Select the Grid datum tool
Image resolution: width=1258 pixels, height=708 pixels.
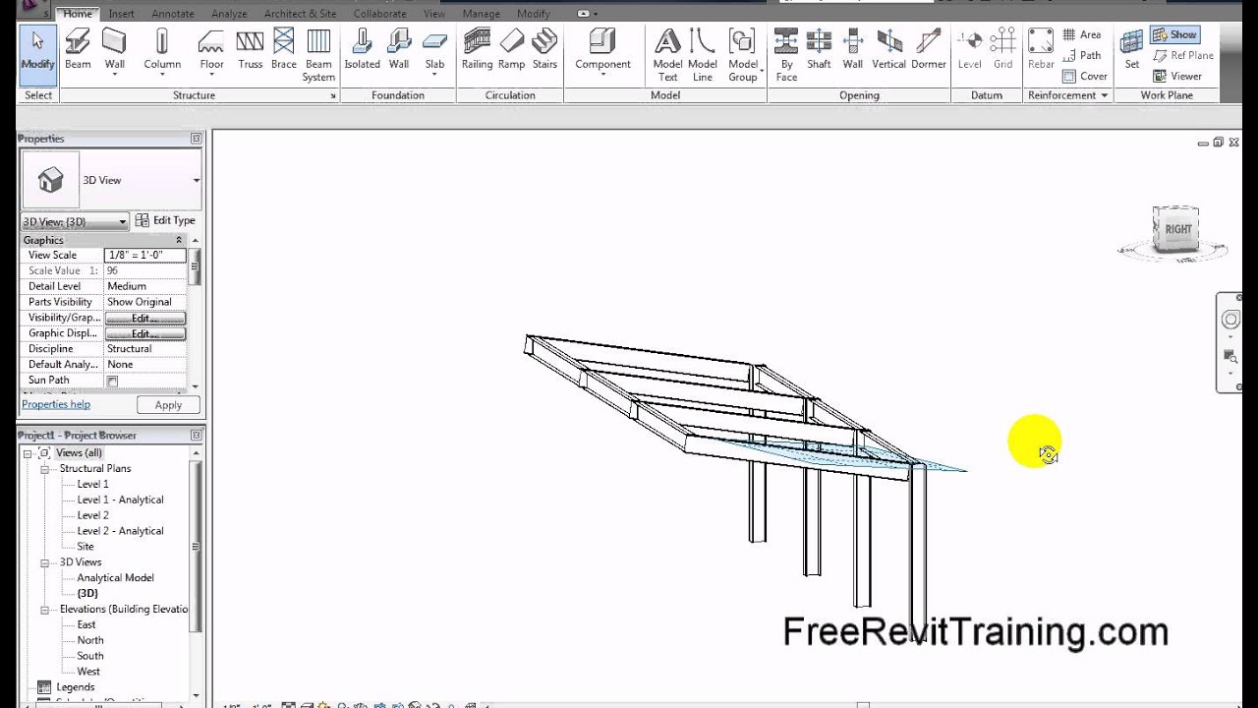1002,49
